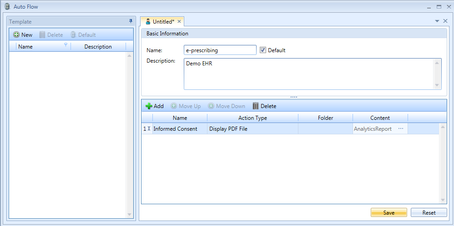The image size is (454, 226).
Task: Click the Move Down arrow icon
Action: (x=211, y=106)
